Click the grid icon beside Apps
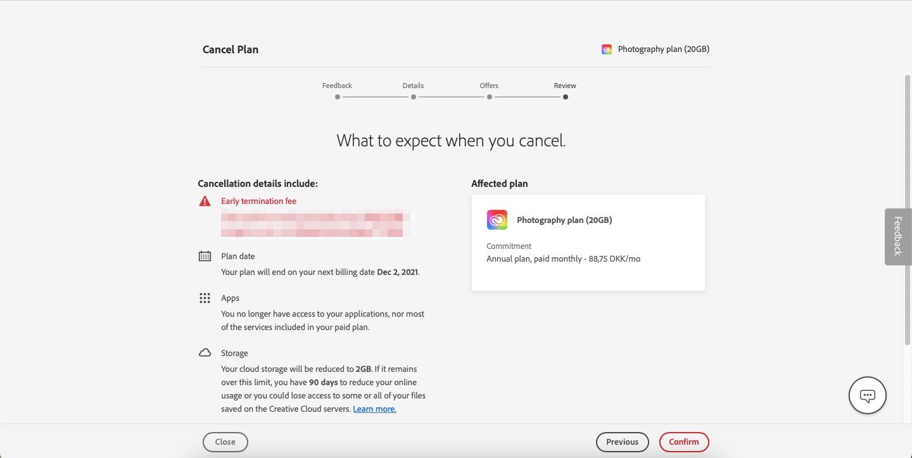Image resolution: width=912 pixels, height=458 pixels. tap(205, 298)
